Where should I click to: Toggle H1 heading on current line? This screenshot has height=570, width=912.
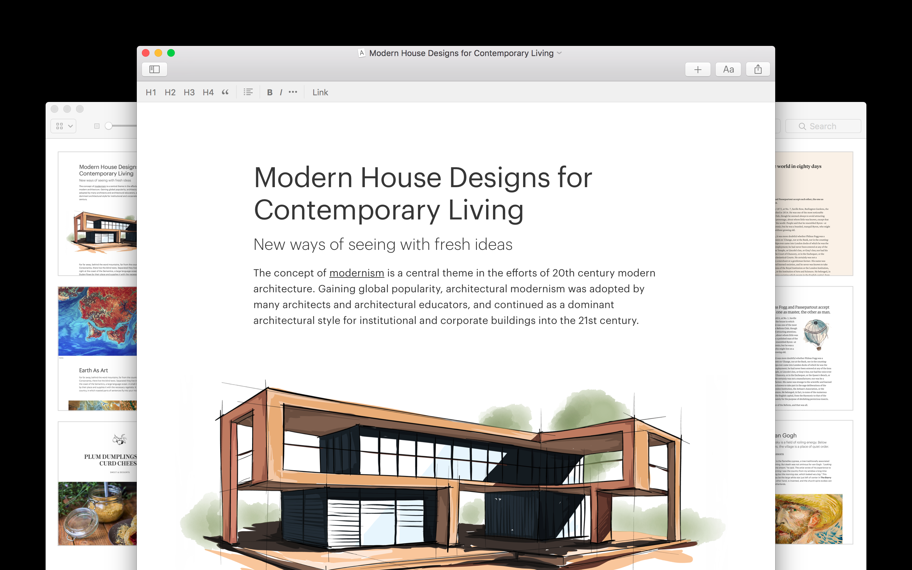tap(151, 92)
